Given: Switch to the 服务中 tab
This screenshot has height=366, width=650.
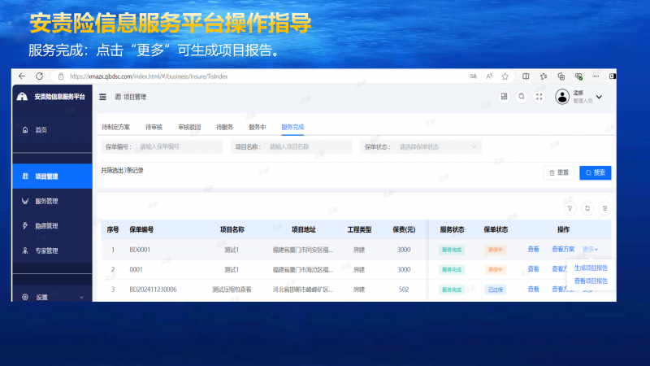Looking at the screenshot, I should pyautogui.click(x=257, y=127).
